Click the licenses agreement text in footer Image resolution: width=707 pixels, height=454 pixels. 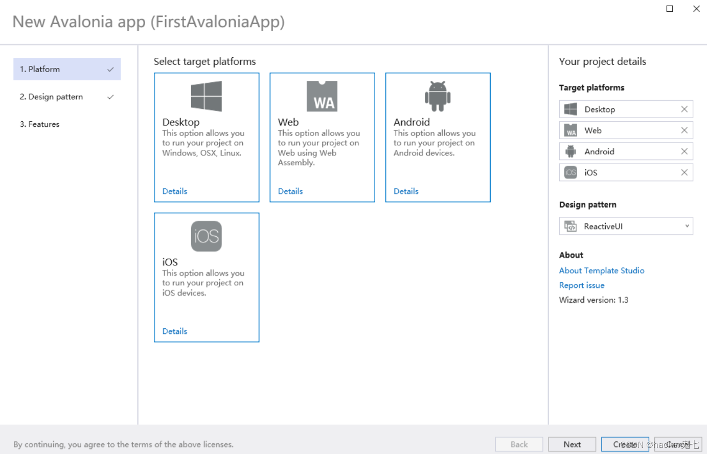[x=123, y=444]
